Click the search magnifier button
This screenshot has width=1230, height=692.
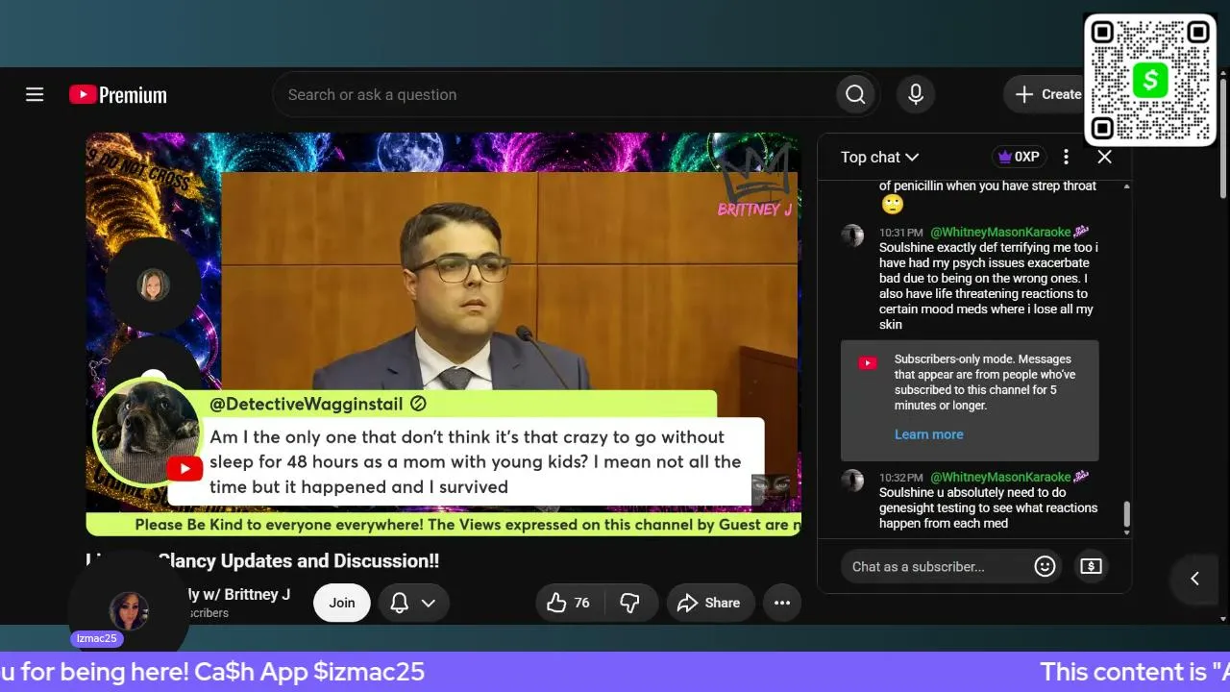click(855, 94)
